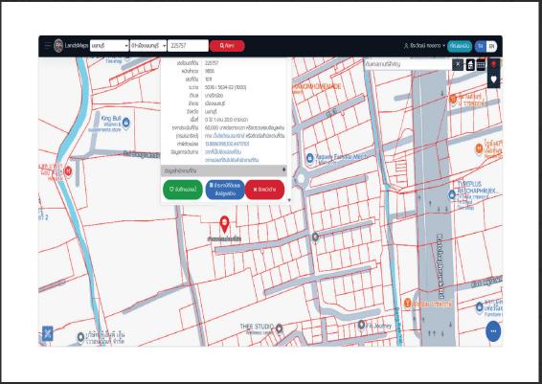The height and width of the screenshot is (384, 542).
Task: Click the red X close window button
Action: click(x=265, y=190)
